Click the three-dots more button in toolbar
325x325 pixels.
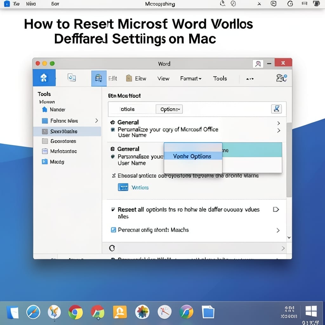pos(250,79)
